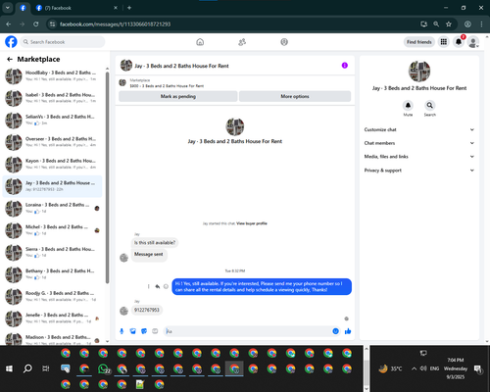Switch to the (7) Facebook tab

pyautogui.click(x=76, y=8)
